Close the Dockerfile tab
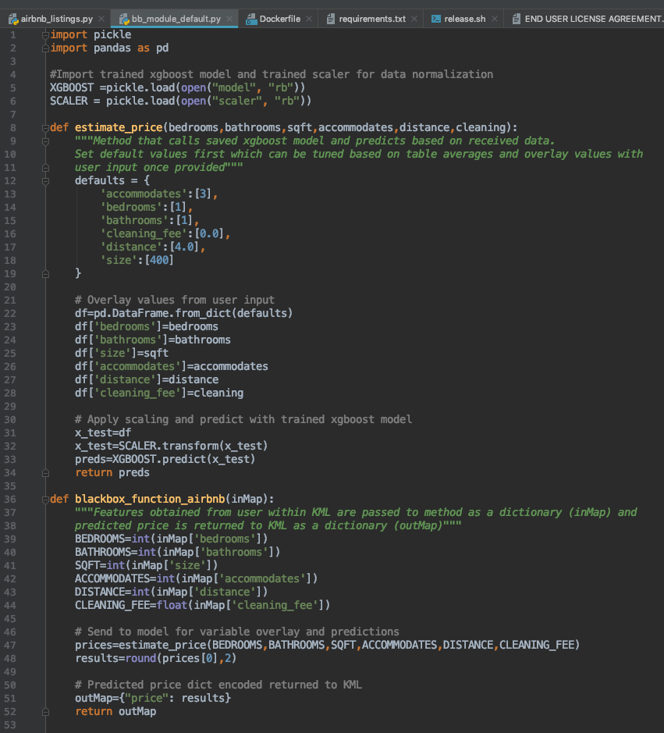This screenshot has width=664, height=733. pyautogui.click(x=310, y=18)
